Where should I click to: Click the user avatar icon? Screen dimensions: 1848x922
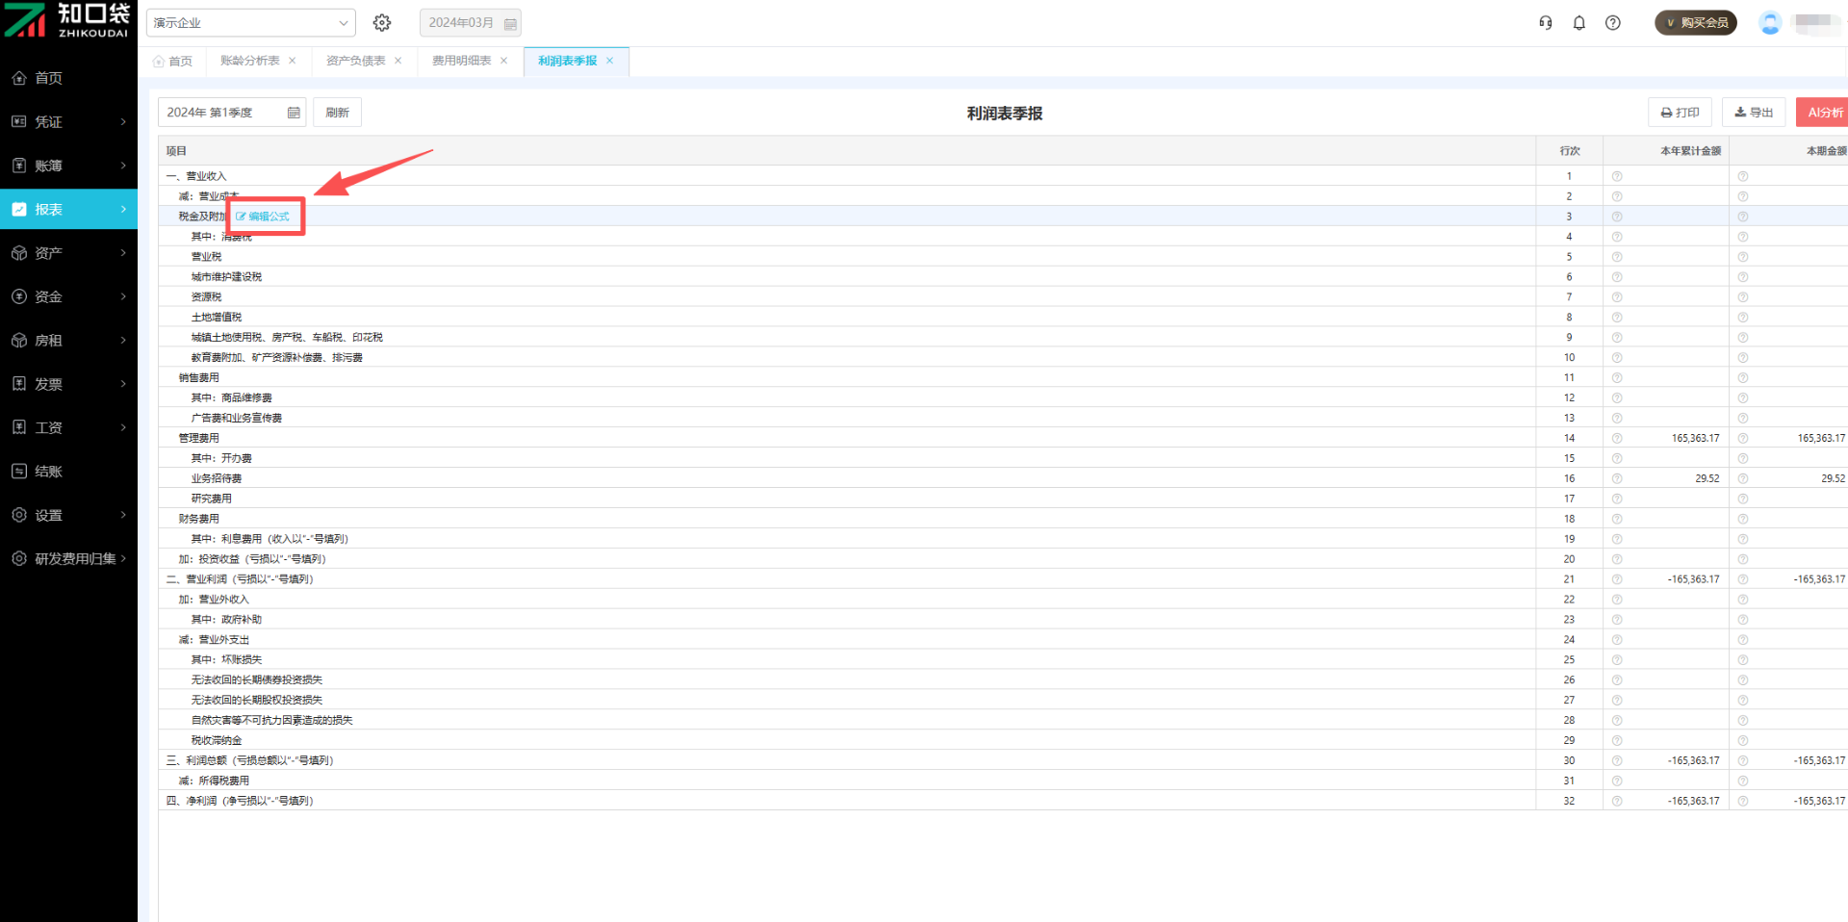pos(1769,23)
